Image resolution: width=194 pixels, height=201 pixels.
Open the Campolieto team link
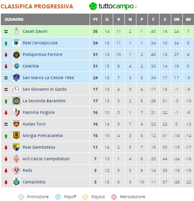[x=34, y=182]
